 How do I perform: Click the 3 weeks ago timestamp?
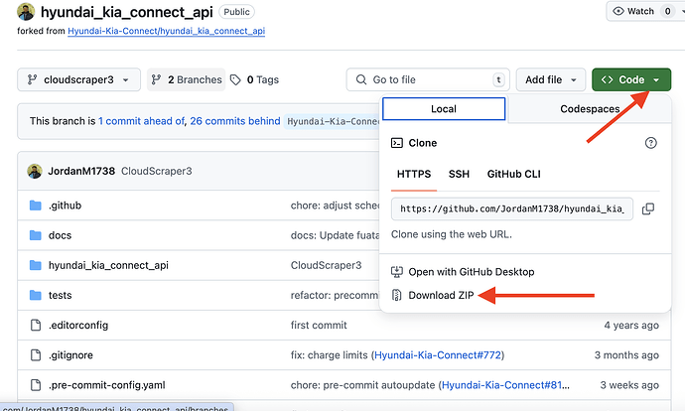click(629, 385)
